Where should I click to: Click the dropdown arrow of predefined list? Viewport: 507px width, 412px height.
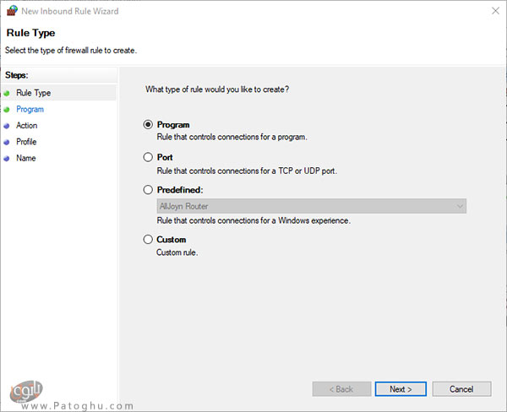[460, 206]
